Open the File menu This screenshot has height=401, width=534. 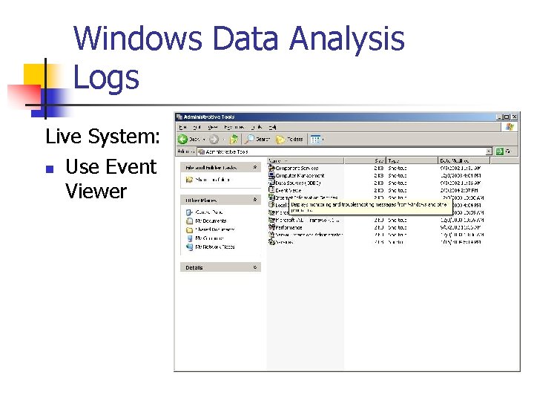pyautogui.click(x=183, y=127)
